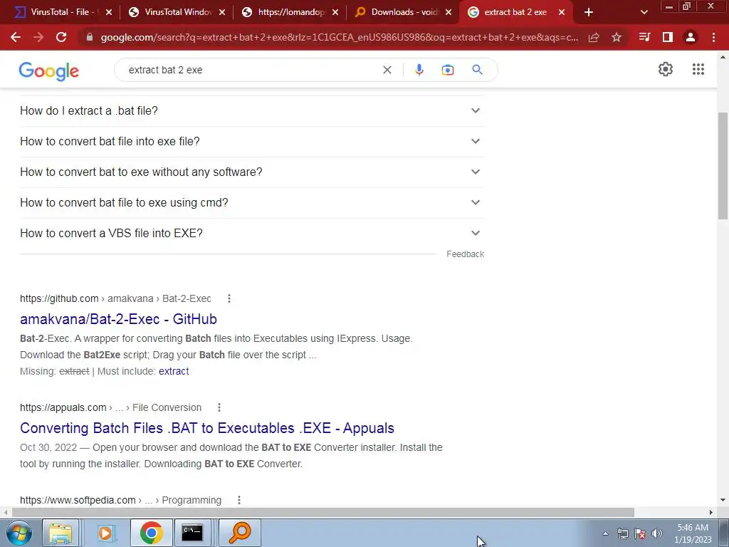This screenshot has width=729, height=547.
Task: Open options for the Appuals result
Action: point(219,407)
